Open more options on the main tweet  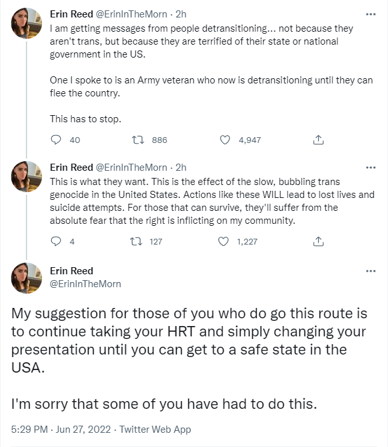click(x=371, y=271)
